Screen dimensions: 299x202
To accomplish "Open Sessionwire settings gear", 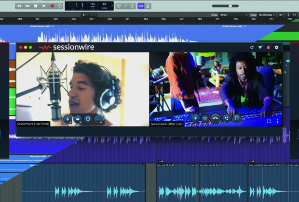I will (x=276, y=48).
